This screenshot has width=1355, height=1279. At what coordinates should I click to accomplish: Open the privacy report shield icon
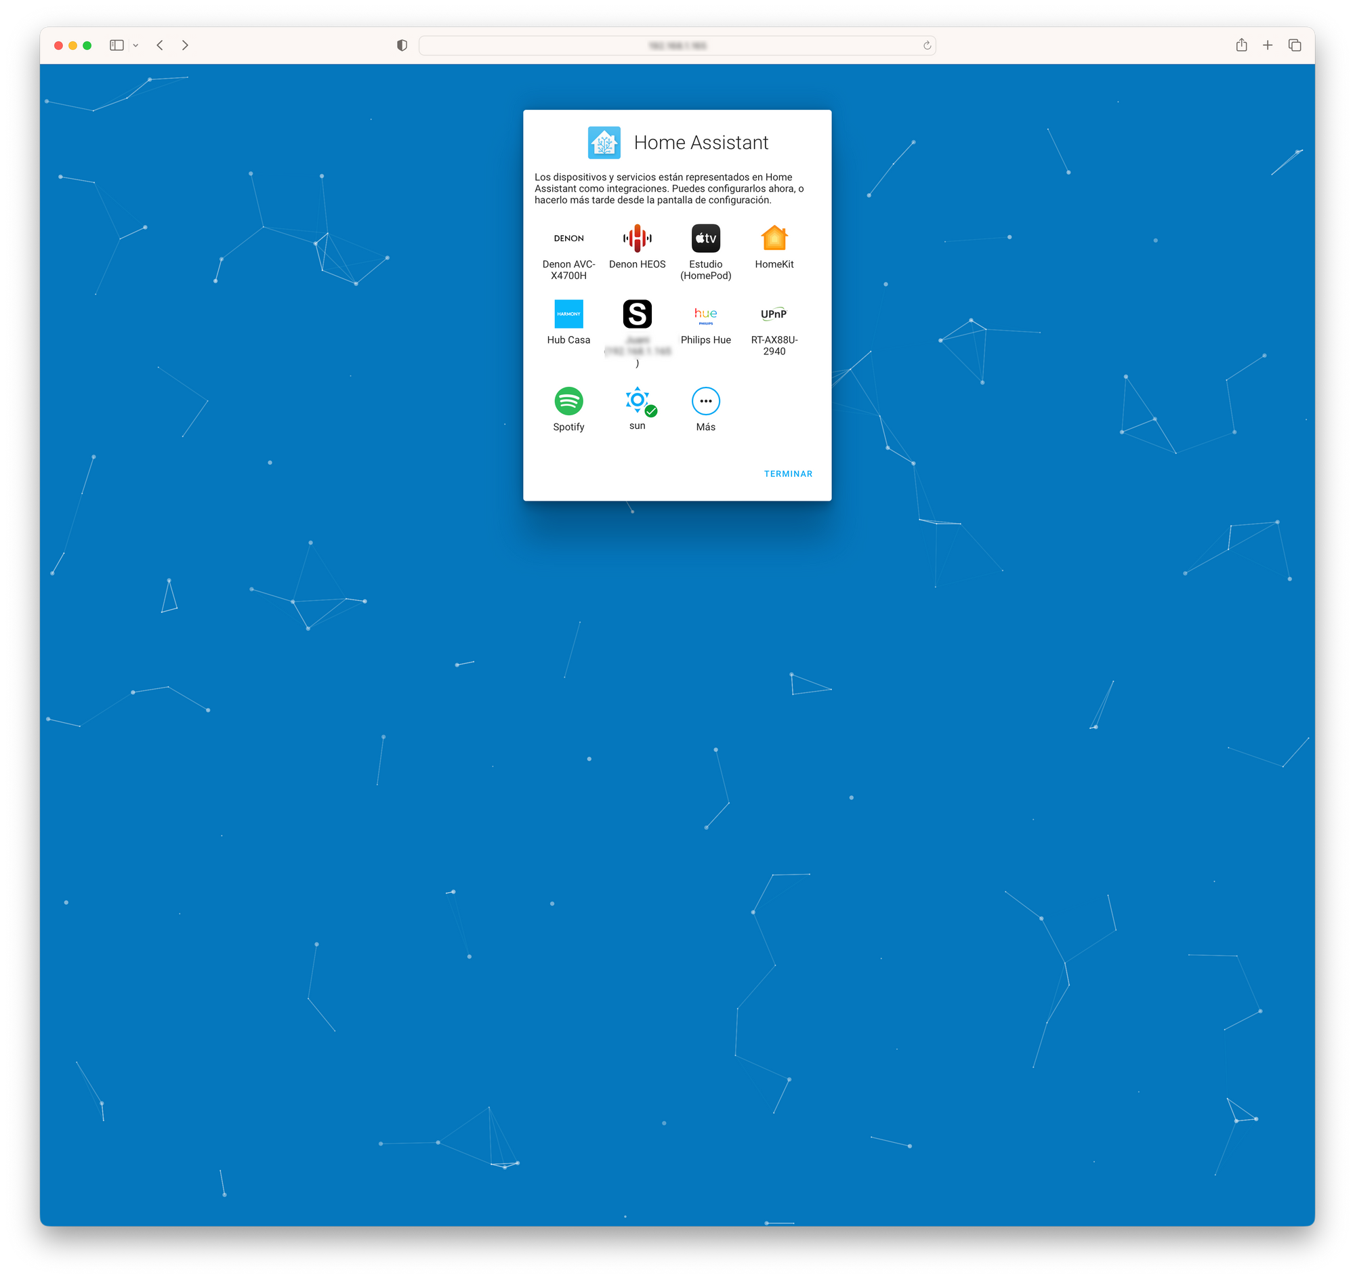click(402, 45)
